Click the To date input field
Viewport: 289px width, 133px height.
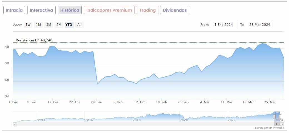pyautogui.click(x=260, y=25)
